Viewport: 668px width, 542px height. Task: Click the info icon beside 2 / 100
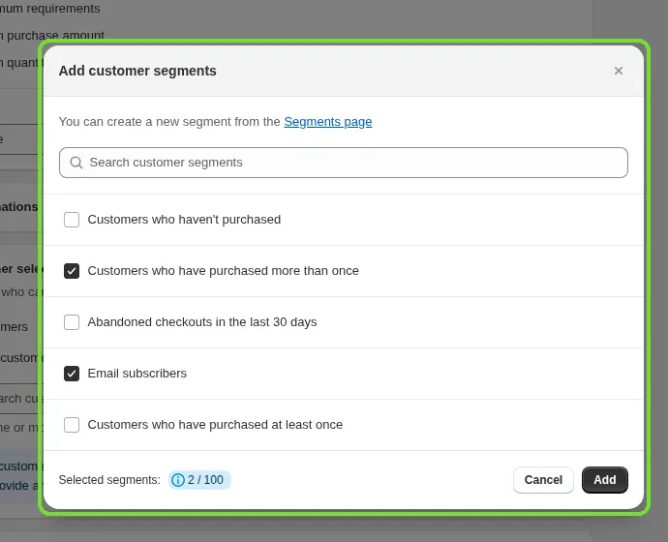point(178,480)
